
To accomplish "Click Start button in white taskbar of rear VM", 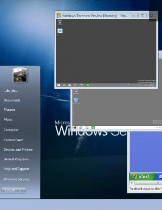I will [75, 128].
